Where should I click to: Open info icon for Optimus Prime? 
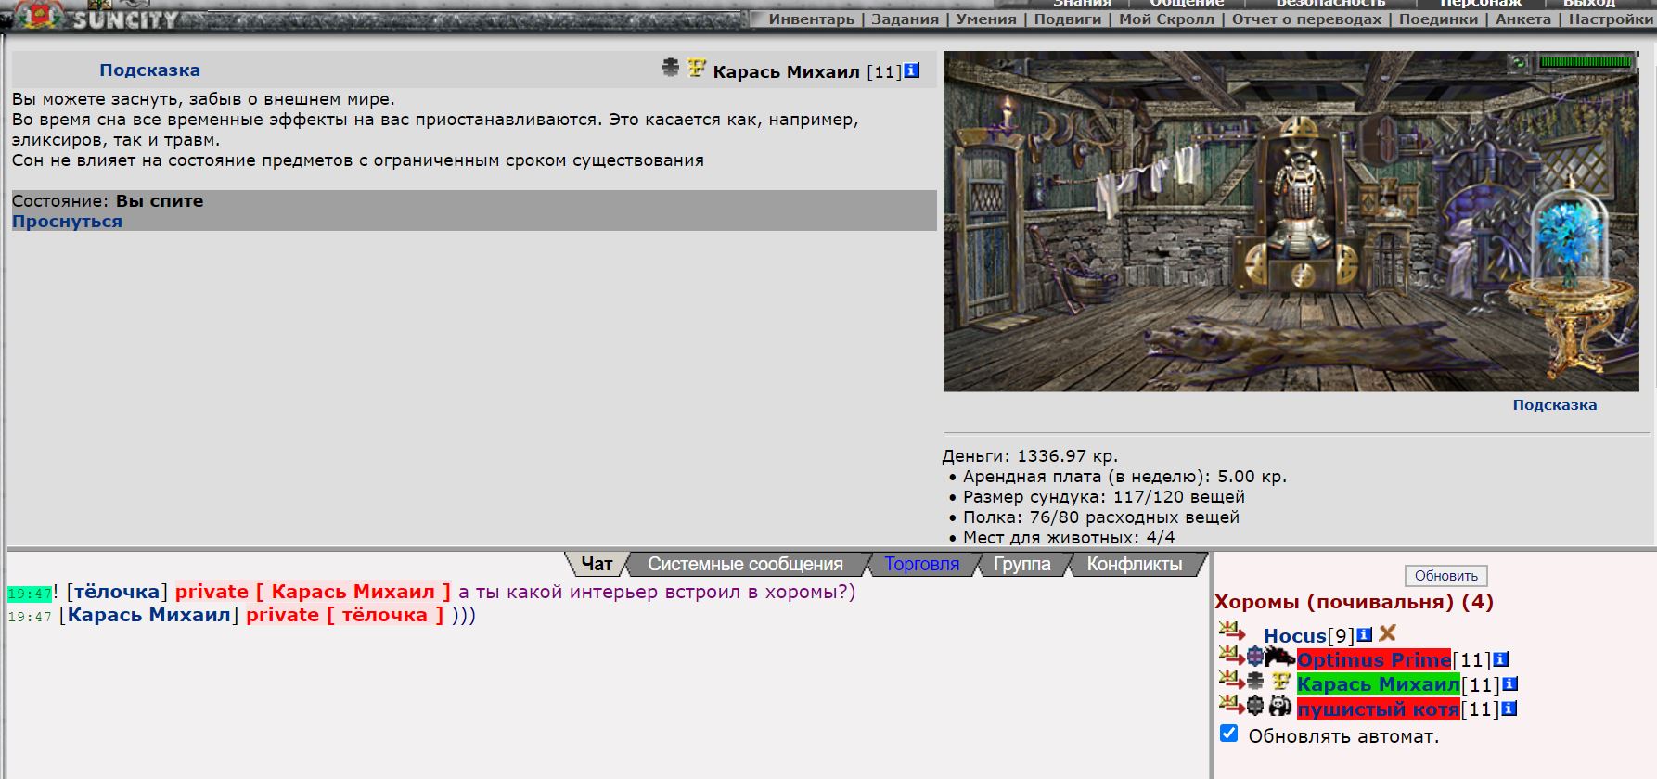[x=1500, y=659]
